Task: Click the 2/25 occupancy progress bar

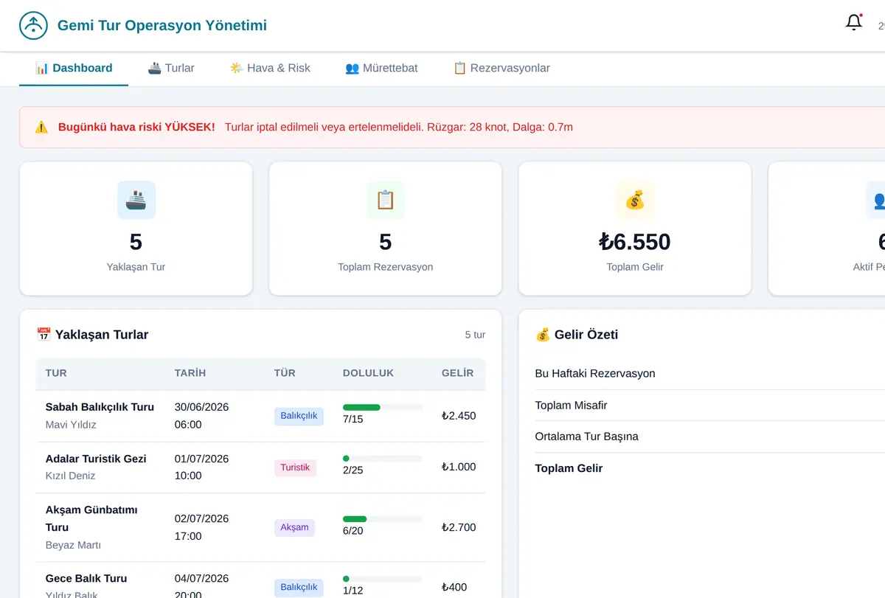Action: [383, 459]
